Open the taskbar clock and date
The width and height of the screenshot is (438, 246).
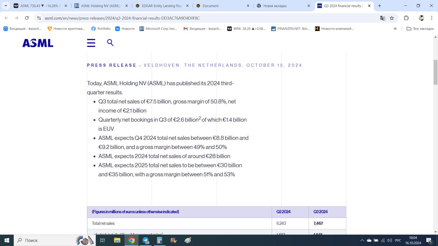click(x=413, y=241)
